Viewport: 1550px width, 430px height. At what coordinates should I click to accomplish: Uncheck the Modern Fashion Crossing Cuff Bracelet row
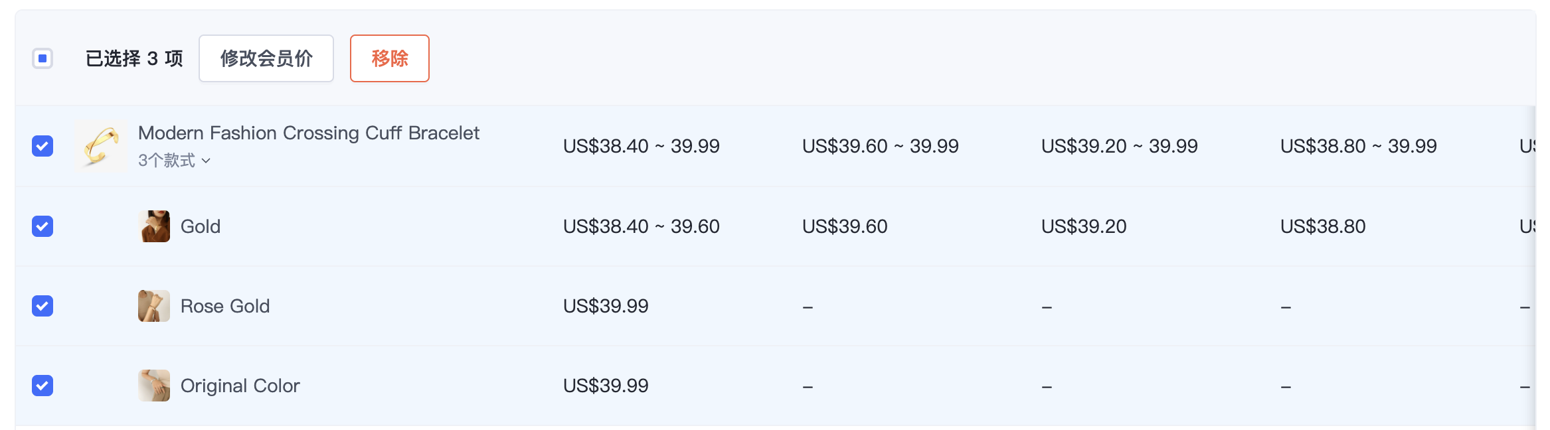43,146
